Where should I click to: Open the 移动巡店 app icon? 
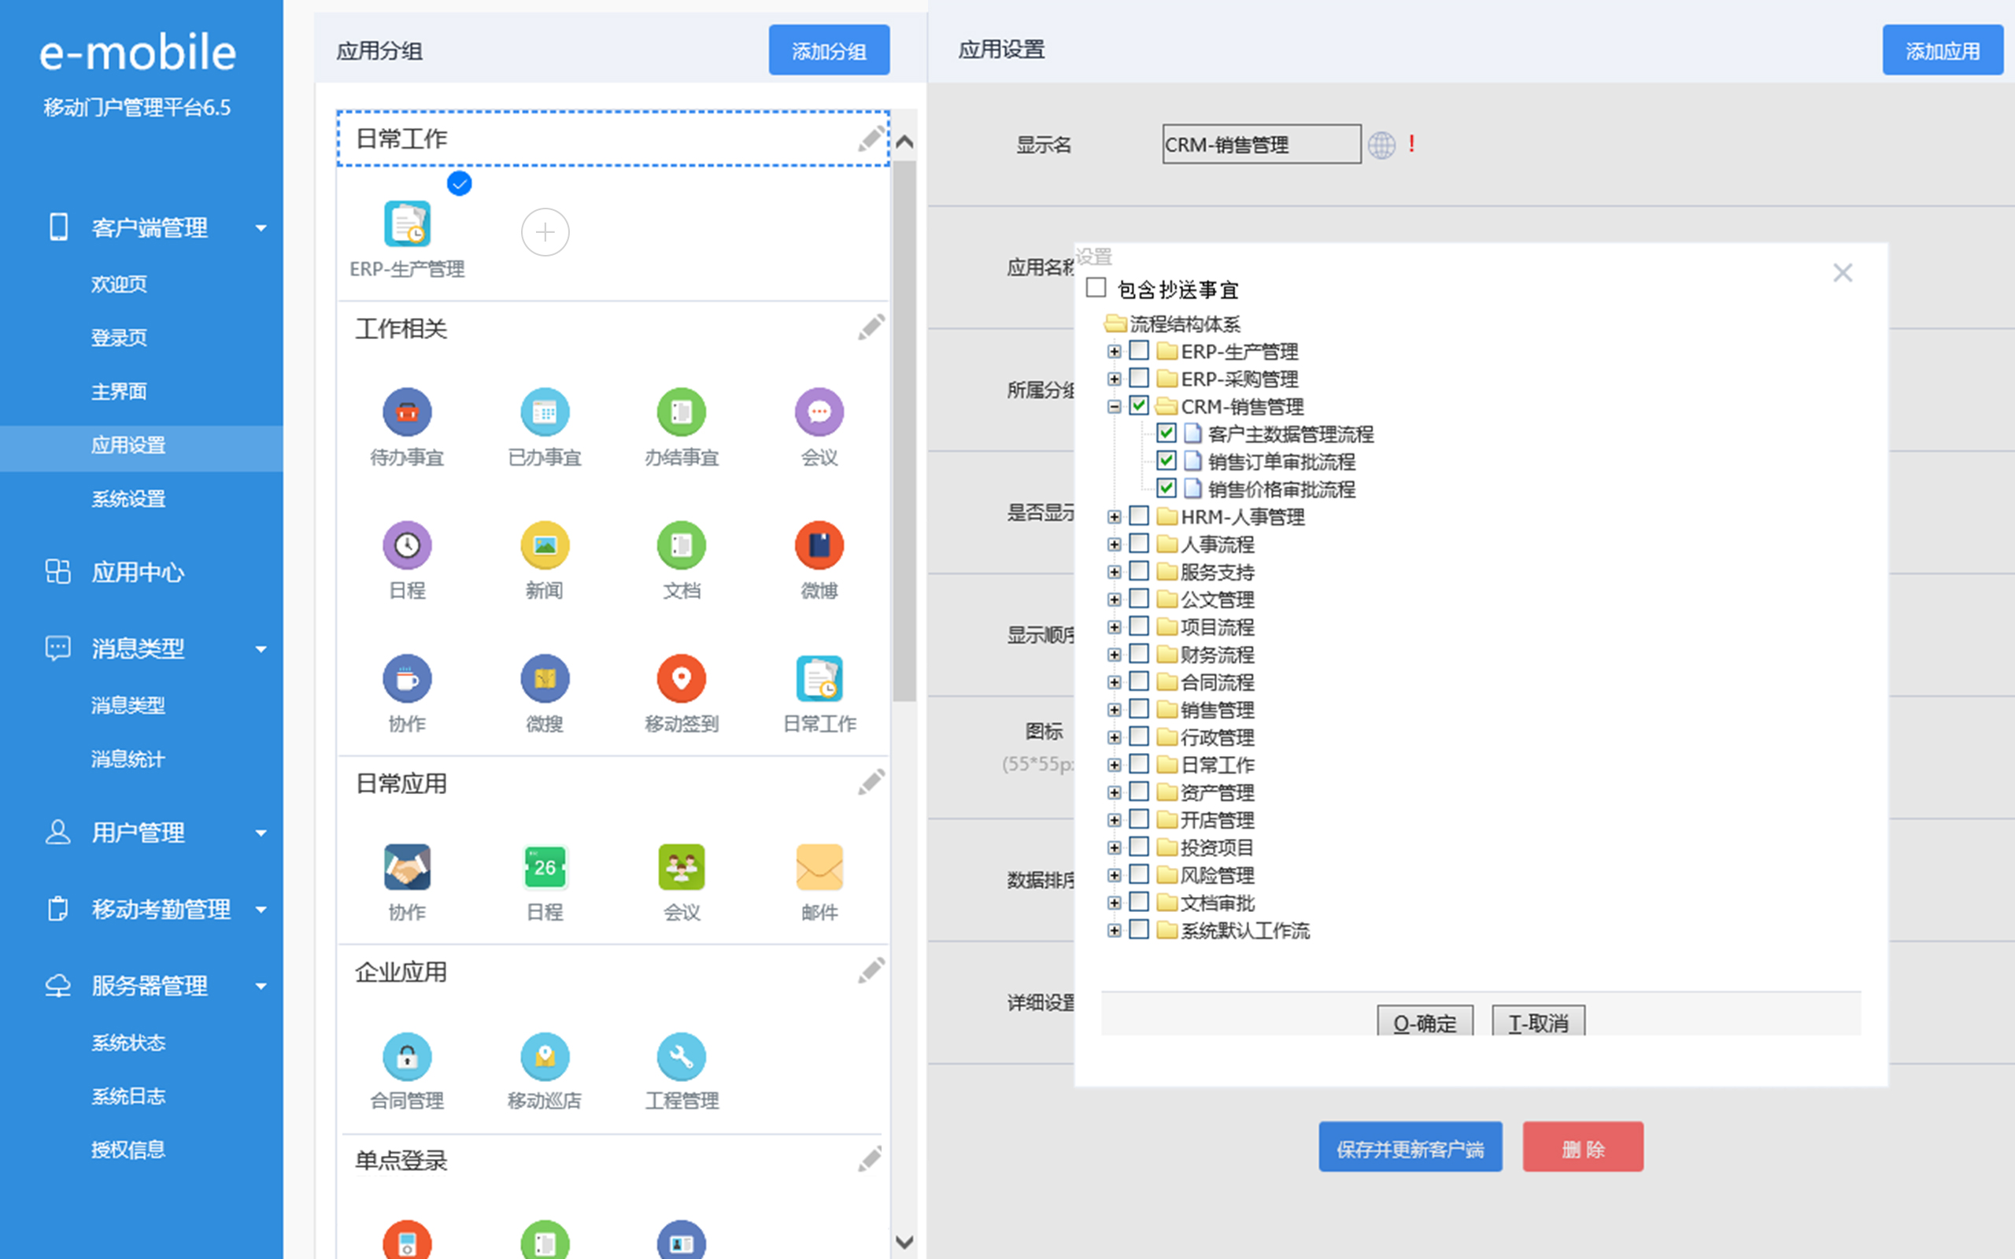click(x=545, y=1056)
